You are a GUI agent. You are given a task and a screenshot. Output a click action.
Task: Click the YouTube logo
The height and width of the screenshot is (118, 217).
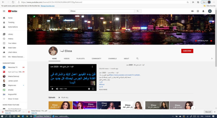tap(13, 11)
